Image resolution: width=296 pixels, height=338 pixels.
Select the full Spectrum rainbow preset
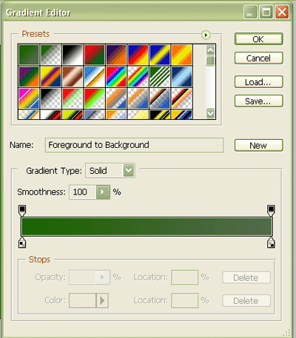point(116,76)
